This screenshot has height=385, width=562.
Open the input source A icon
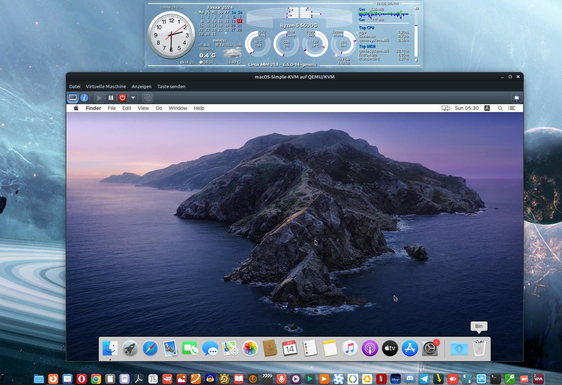487,108
